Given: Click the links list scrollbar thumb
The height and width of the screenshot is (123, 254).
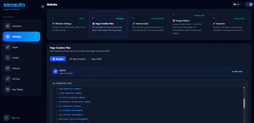Looking at the screenshot, I should point(244,103).
